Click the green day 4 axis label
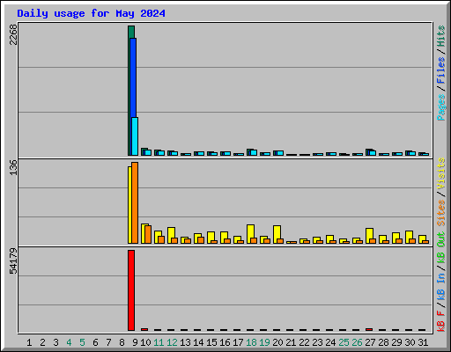Viewport: 451px width, 352px height. pyautogui.click(x=69, y=342)
